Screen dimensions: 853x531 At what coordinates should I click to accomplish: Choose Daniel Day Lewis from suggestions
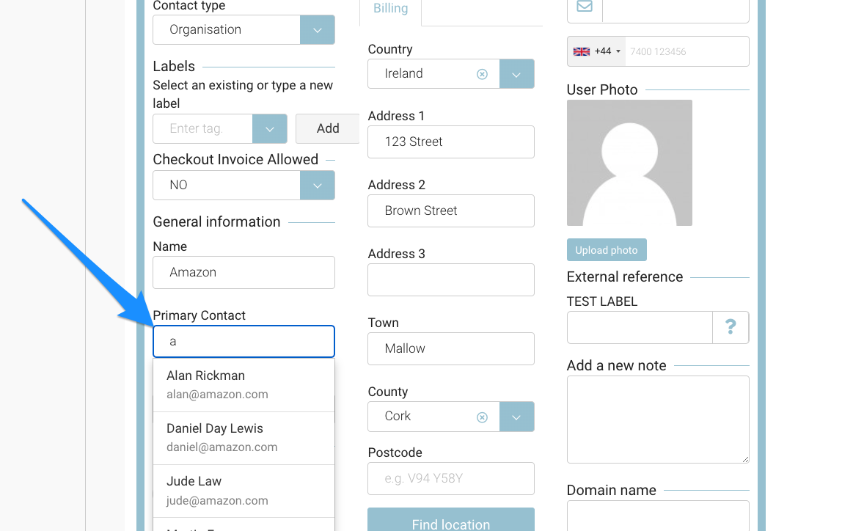(244, 437)
